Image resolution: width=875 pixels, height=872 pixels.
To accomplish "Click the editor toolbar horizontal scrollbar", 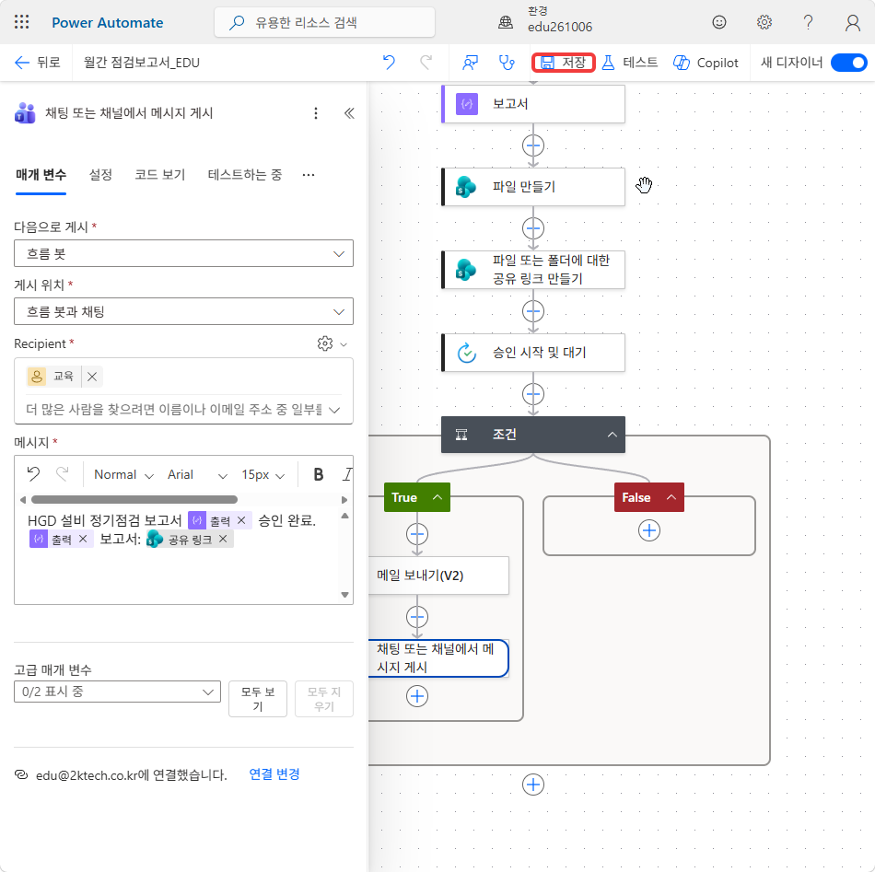I will coord(134,499).
